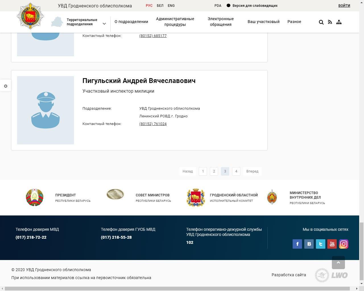Image resolution: width=364 pixels, height=291 pixels.
Task: Open the YouTube social icon
Action: (x=332, y=244)
